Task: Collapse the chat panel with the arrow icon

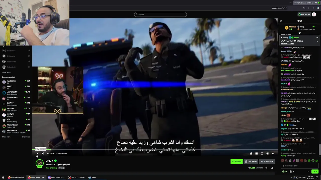Action: pos(281,21)
